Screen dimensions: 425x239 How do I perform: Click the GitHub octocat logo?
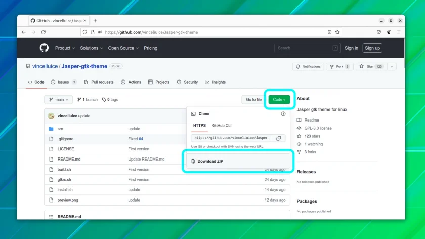pyautogui.click(x=44, y=48)
